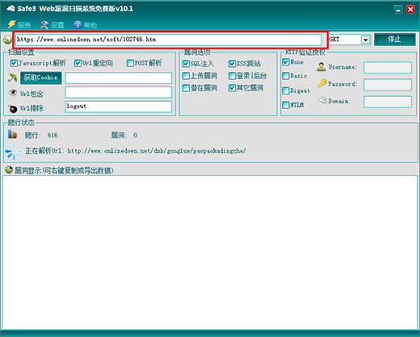Viewport: 420px width, 337px height.
Task: Click the globe icon beside URL field
Action: tap(8, 40)
